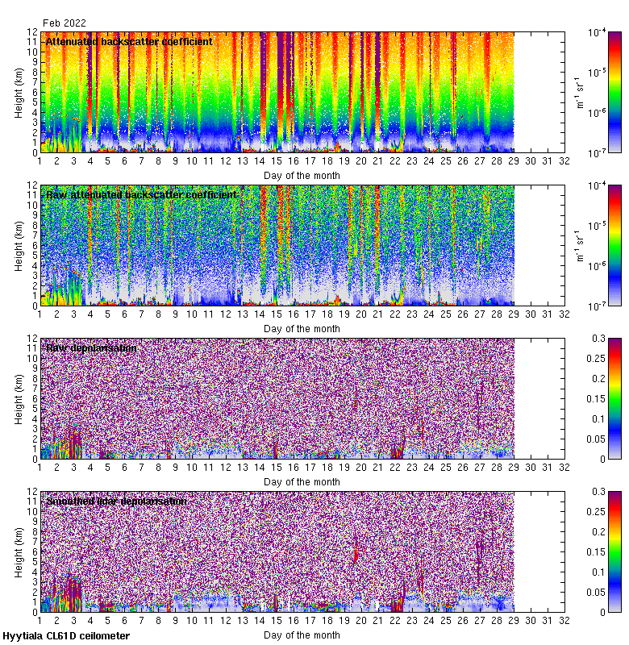The width and height of the screenshot is (629, 645).
Task: Click the 10⁻⁴ label on the top colorbar
Action: click(x=597, y=32)
